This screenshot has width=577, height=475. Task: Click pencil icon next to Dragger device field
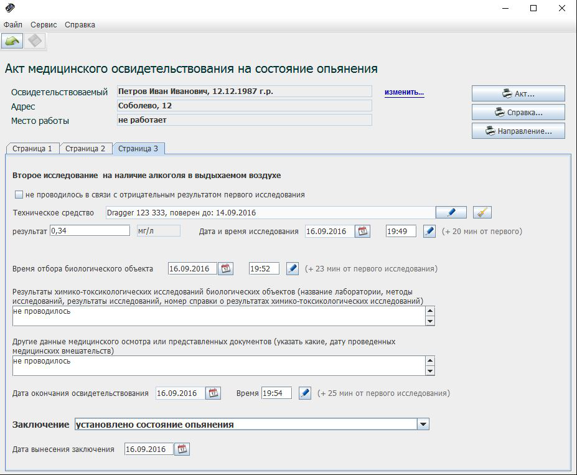[451, 213]
